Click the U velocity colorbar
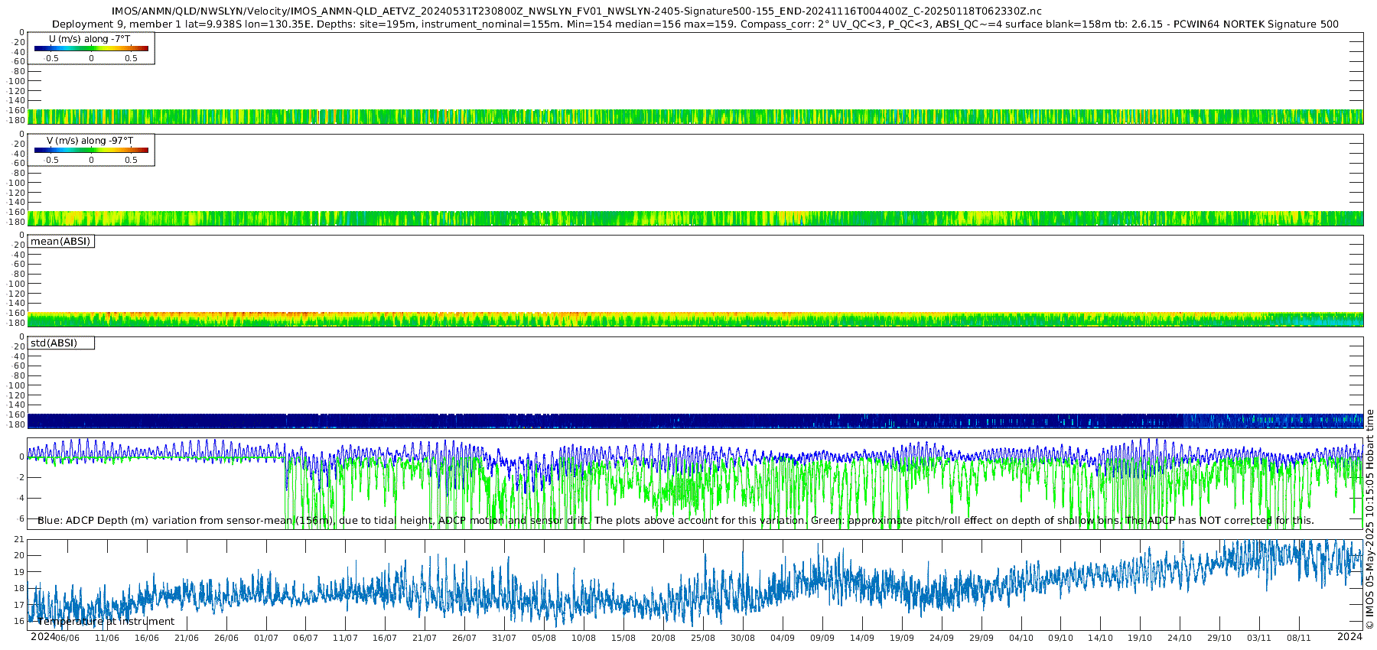This screenshot has height=650, width=1377. point(91,48)
